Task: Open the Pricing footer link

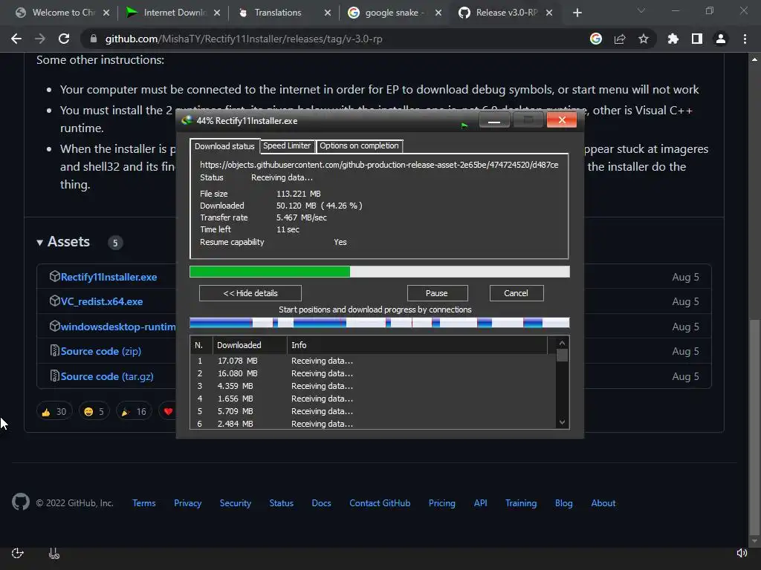Action: coord(442,503)
